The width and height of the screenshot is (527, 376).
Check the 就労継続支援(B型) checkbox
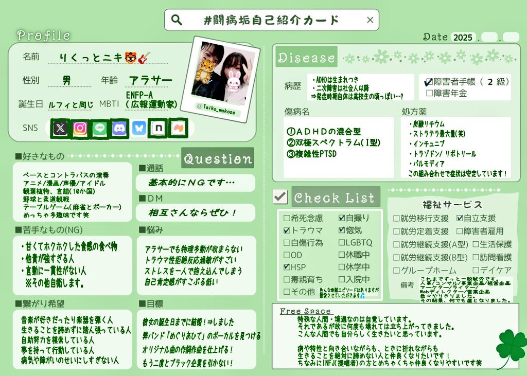click(397, 258)
